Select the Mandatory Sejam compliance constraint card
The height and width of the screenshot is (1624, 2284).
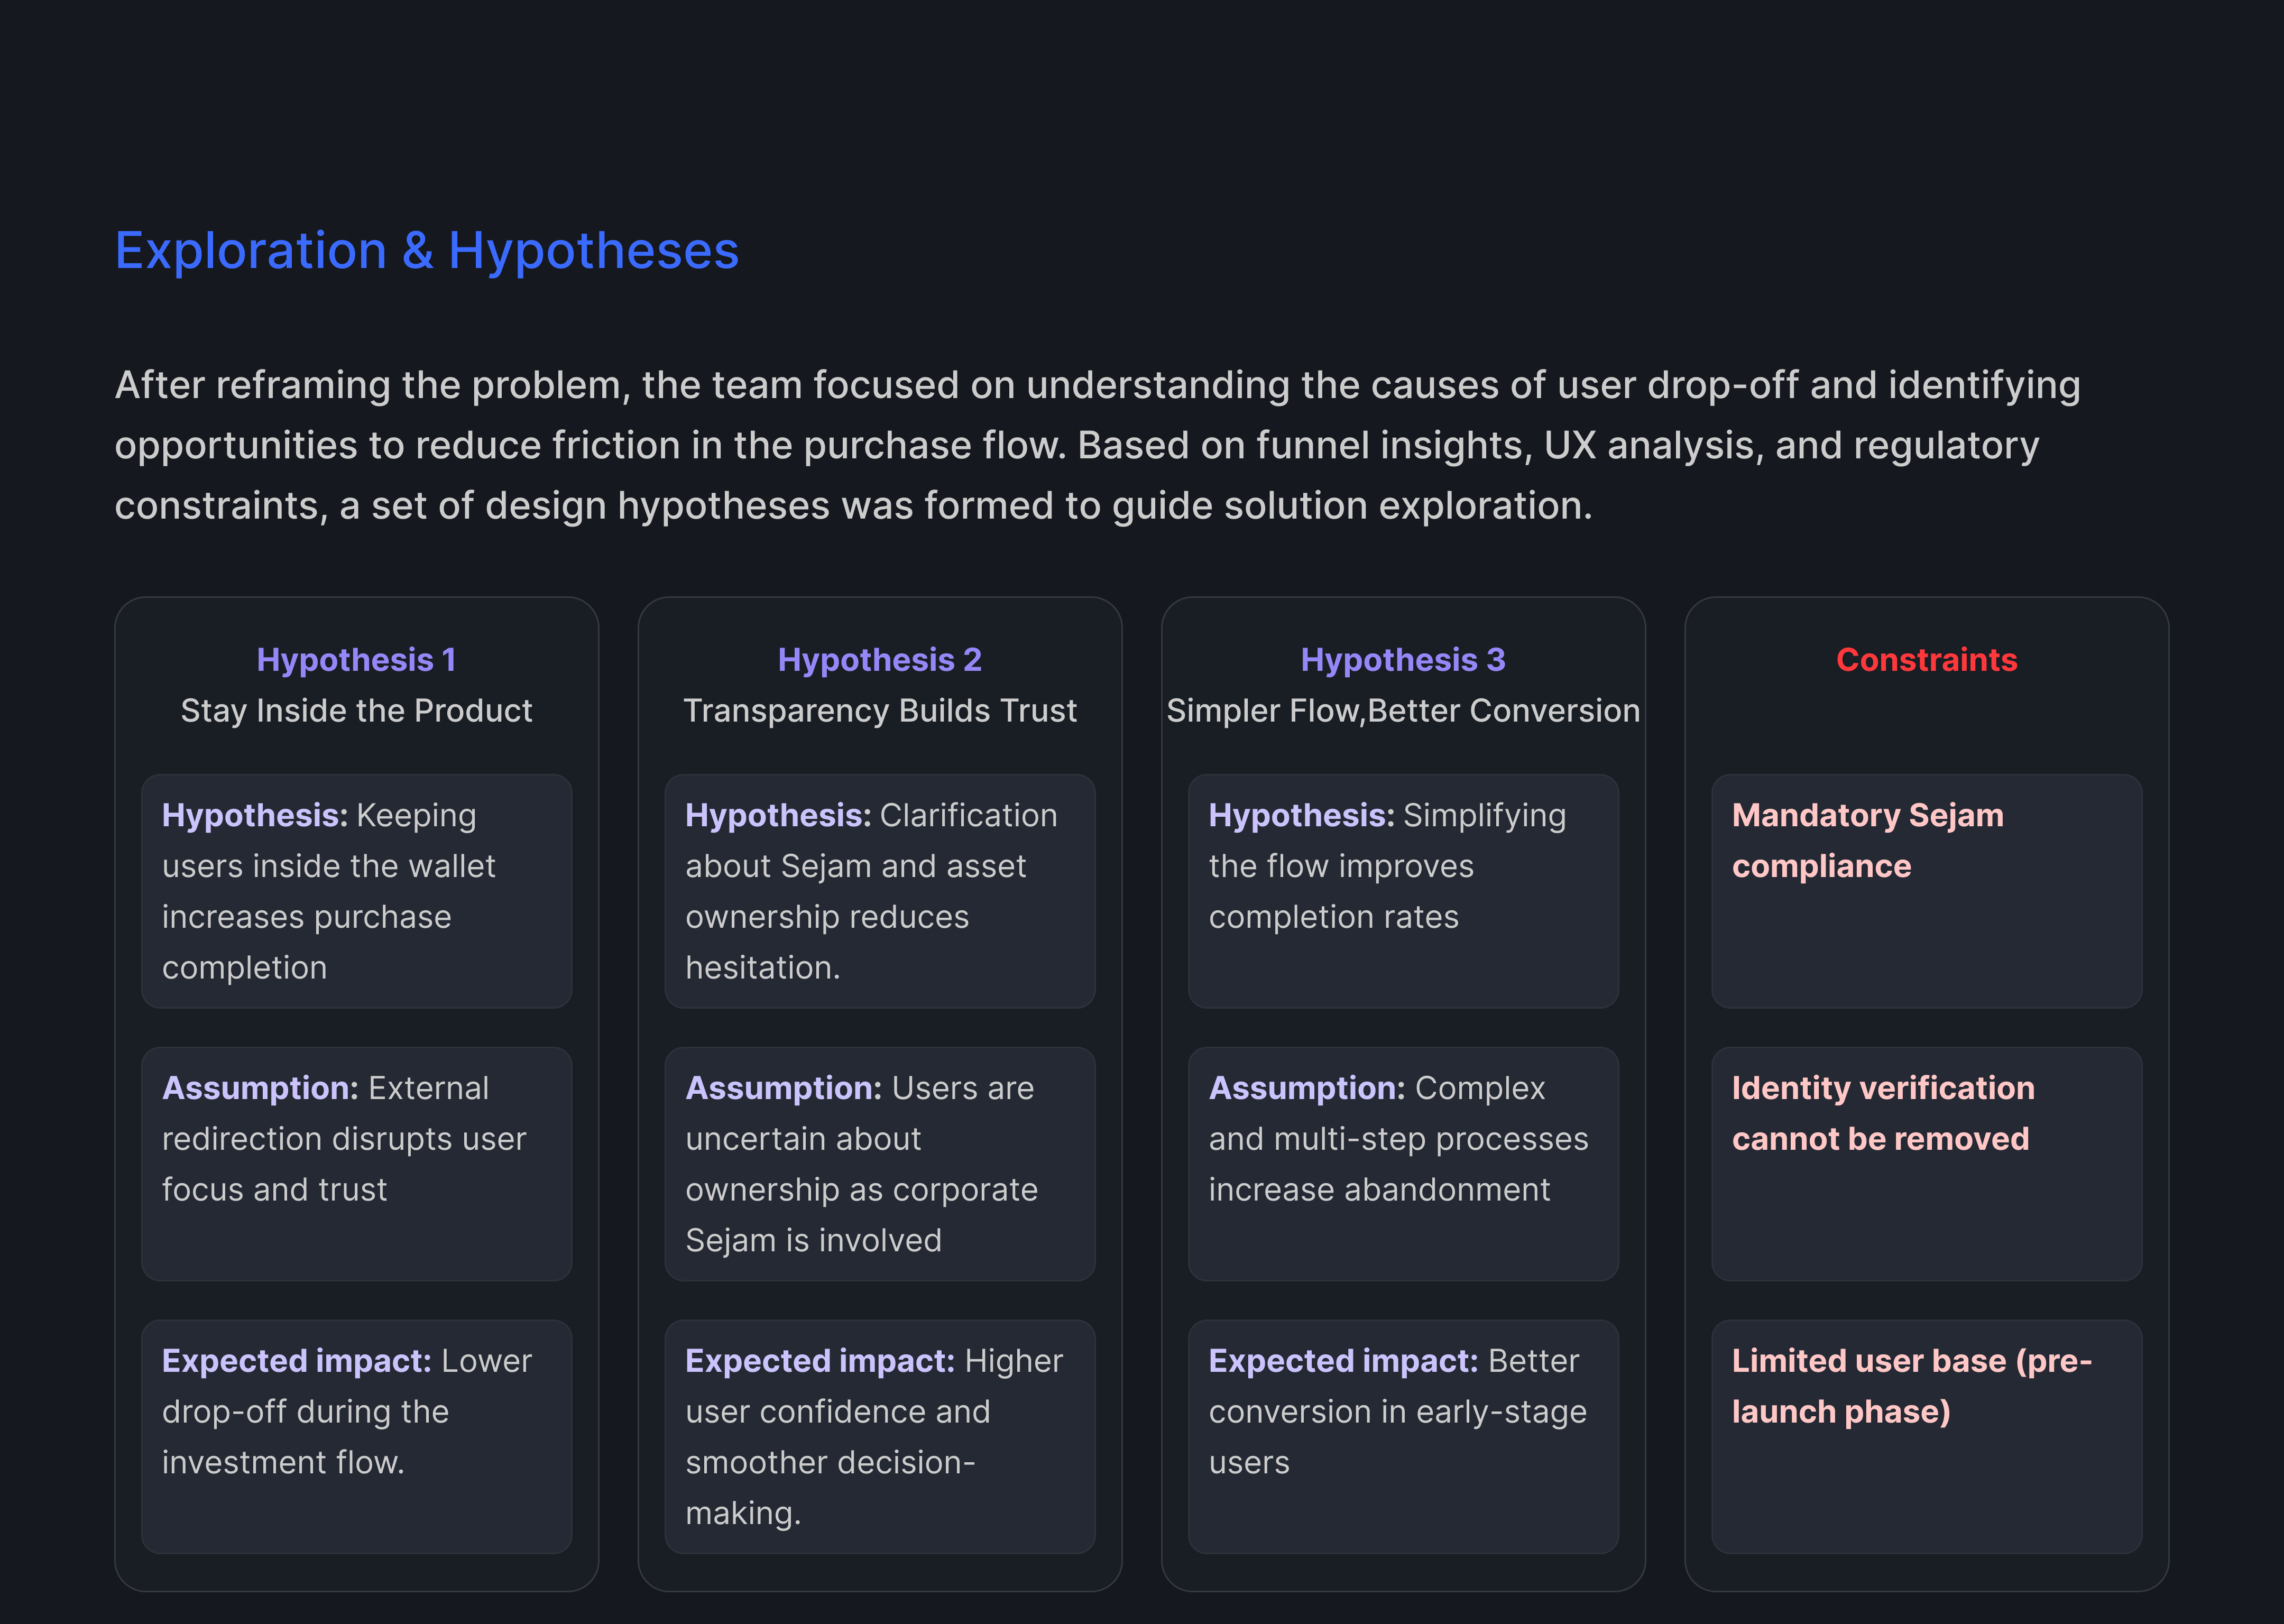(x=1927, y=891)
